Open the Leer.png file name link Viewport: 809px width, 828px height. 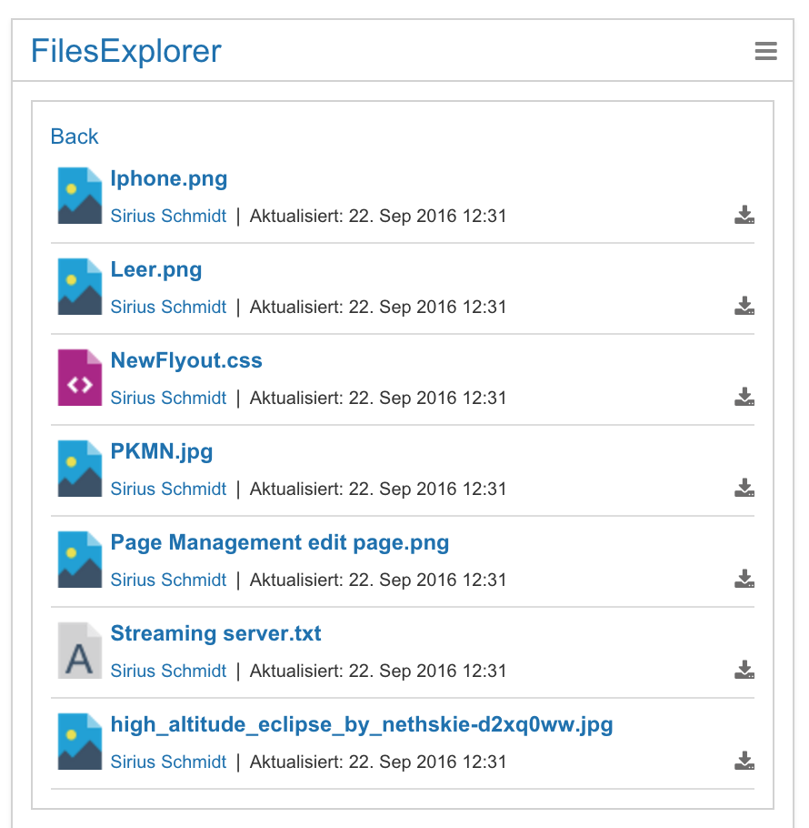point(156,269)
